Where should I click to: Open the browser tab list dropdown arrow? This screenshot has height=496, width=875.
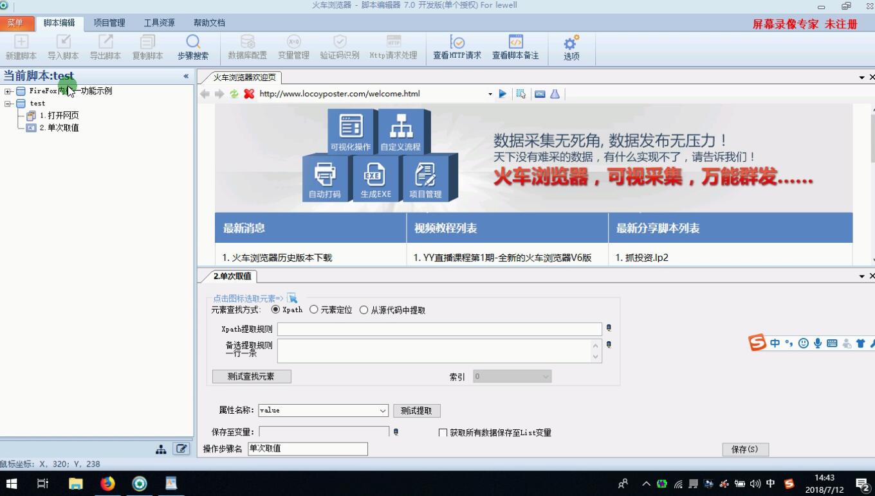click(862, 77)
